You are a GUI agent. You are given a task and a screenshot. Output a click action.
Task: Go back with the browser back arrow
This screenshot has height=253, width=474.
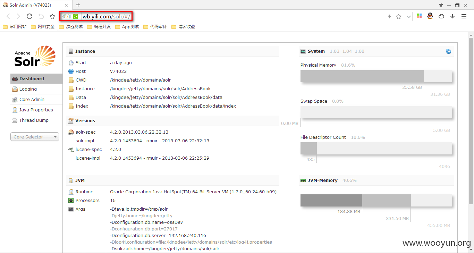coord(8,16)
